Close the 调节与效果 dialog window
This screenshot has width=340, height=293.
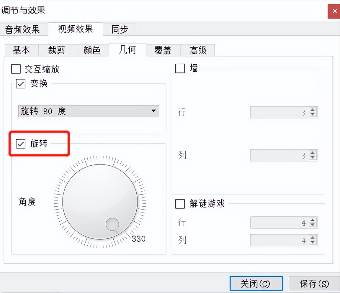[x=334, y=11]
